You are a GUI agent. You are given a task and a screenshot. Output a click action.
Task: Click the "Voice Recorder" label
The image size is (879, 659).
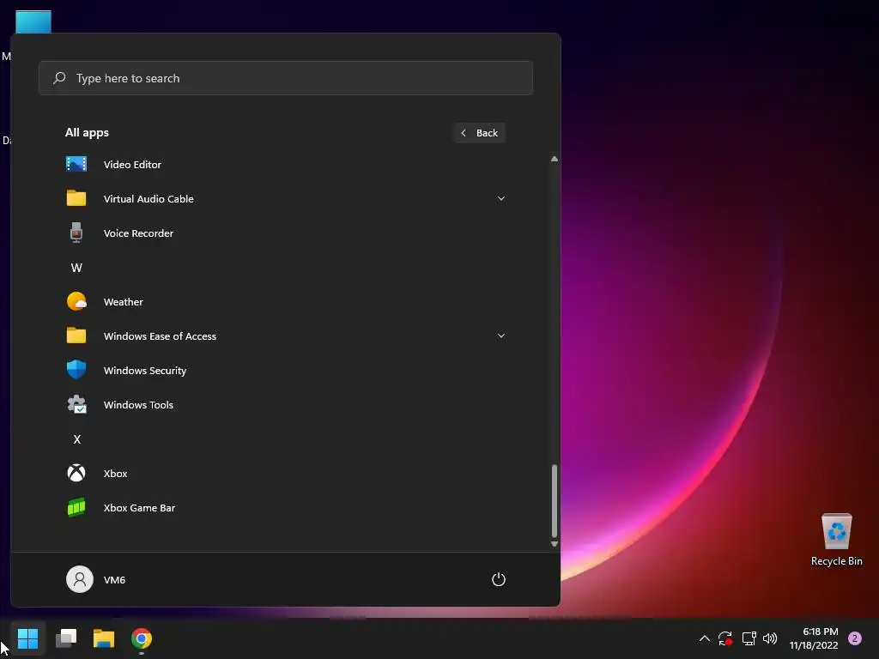[x=138, y=233]
